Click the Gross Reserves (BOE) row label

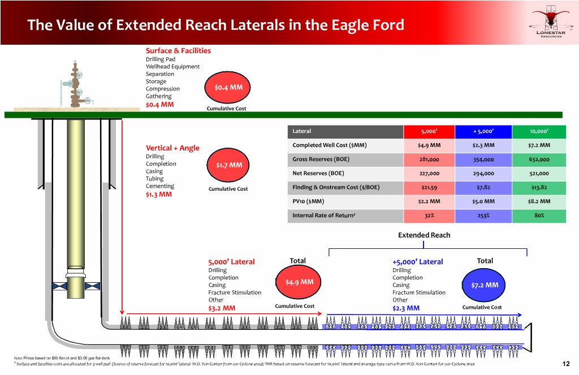(x=321, y=160)
